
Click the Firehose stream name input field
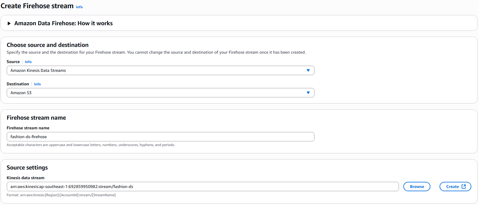160,137
